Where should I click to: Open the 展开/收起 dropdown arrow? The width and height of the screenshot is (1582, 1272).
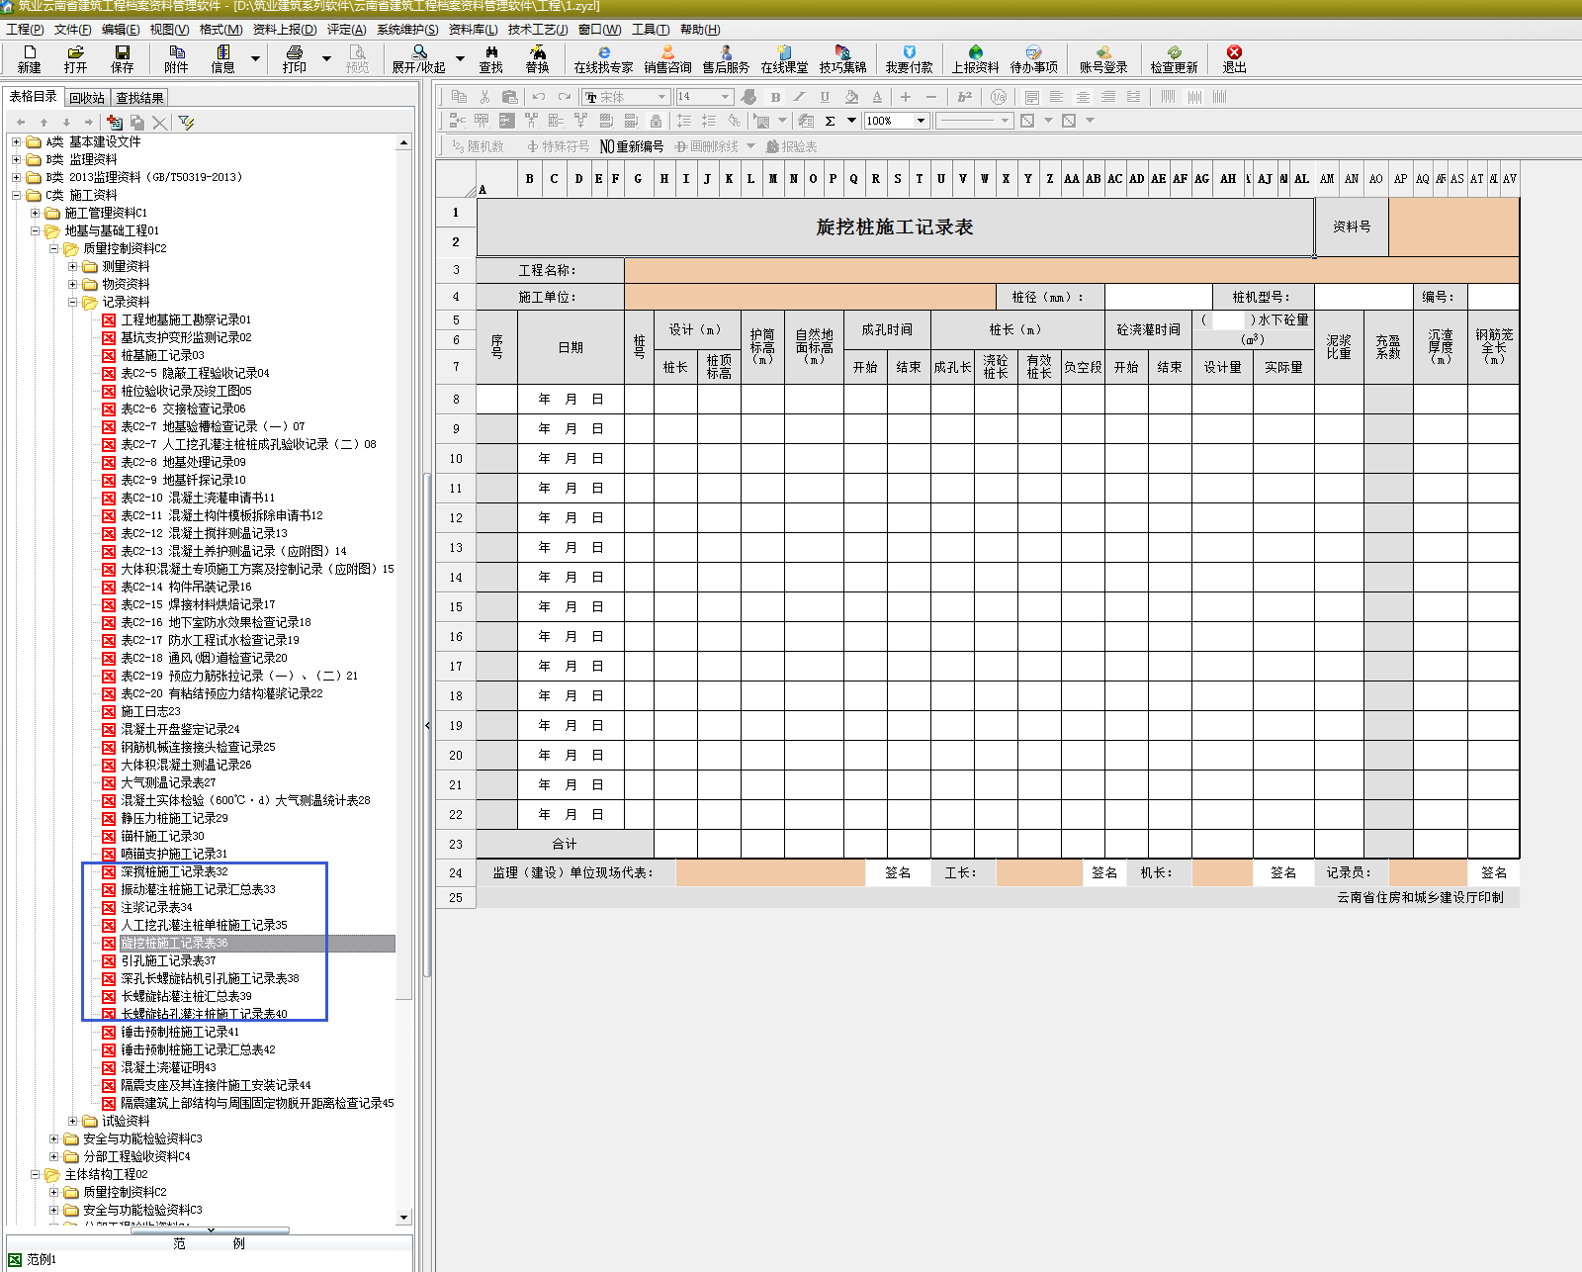pyautogui.click(x=460, y=59)
